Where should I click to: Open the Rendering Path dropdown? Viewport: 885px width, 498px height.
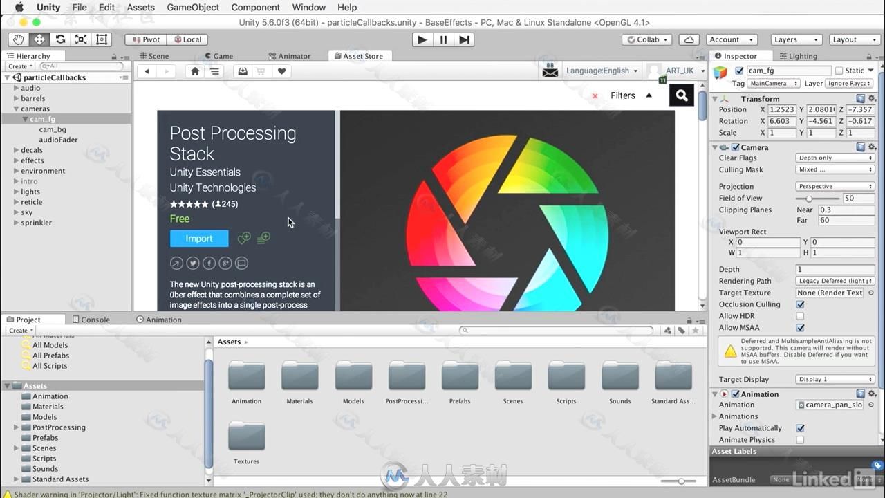[x=835, y=281]
